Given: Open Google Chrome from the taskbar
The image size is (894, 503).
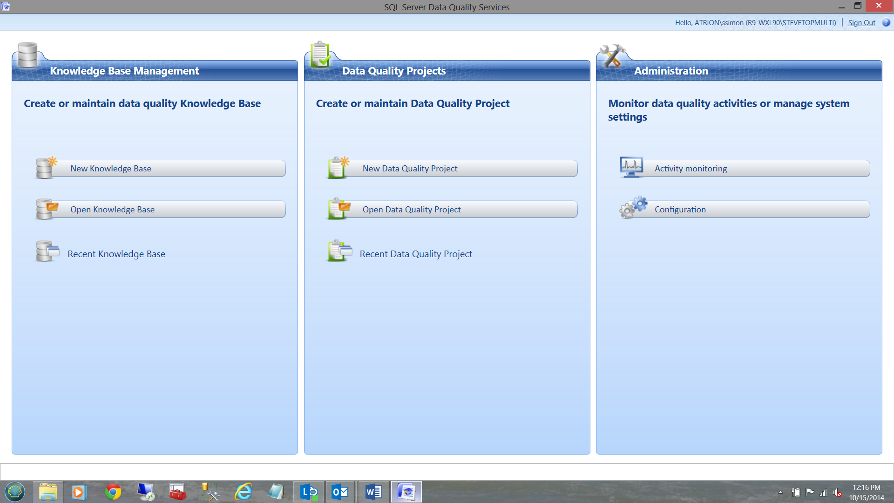Looking at the screenshot, I should (113, 492).
